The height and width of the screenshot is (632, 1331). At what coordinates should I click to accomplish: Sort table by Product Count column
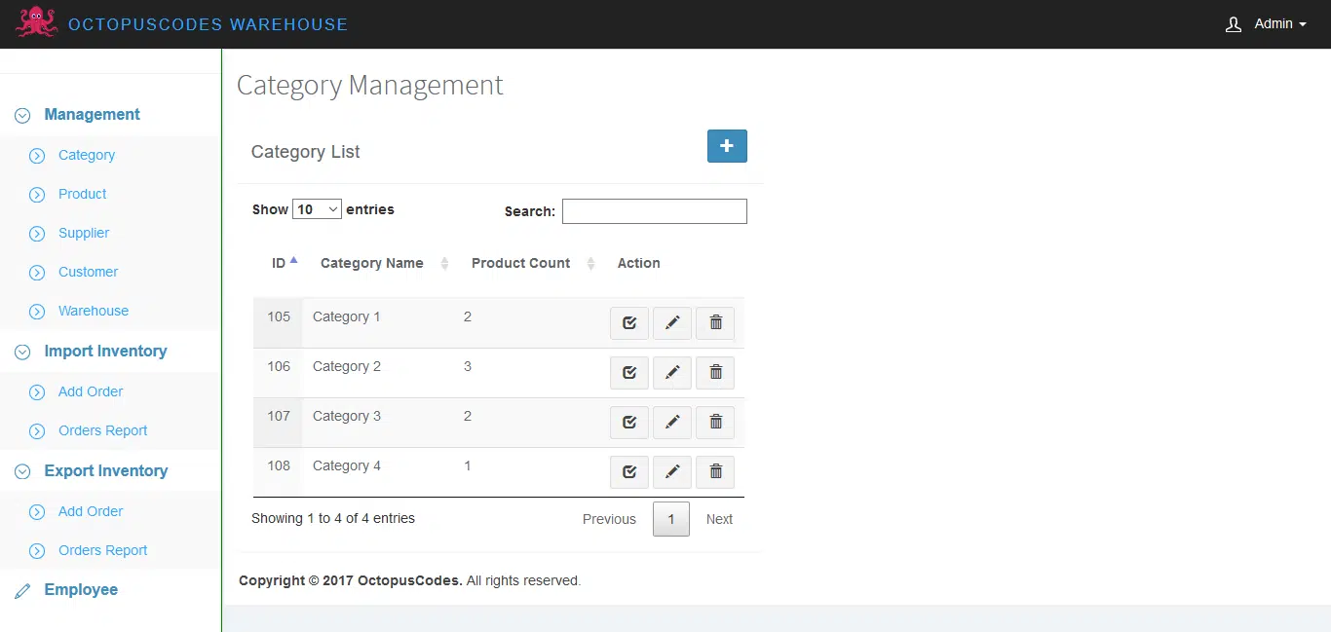coord(521,263)
